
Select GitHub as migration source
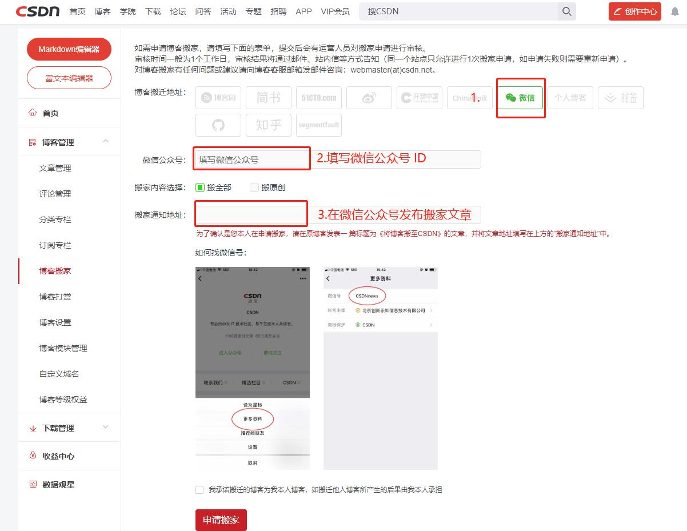point(218,125)
